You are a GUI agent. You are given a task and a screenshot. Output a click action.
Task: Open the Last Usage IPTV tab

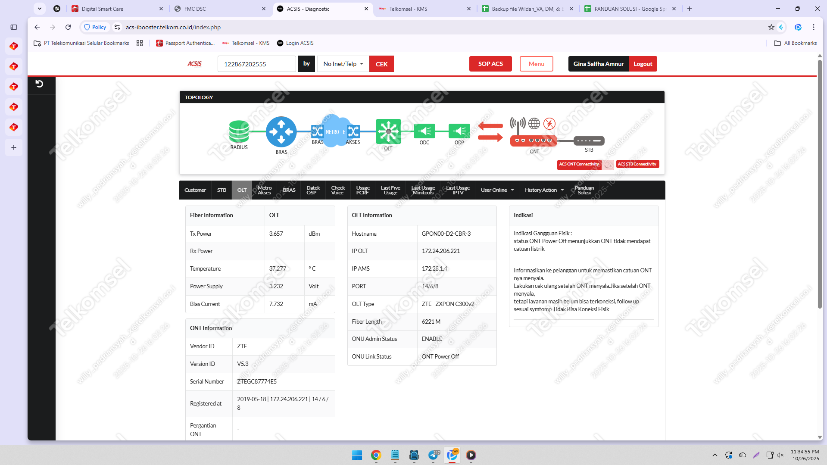click(458, 190)
